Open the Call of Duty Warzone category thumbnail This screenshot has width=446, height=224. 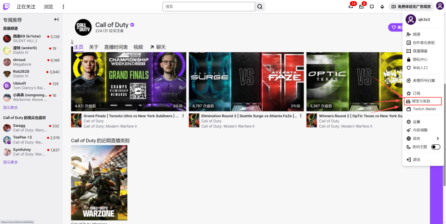click(99, 183)
